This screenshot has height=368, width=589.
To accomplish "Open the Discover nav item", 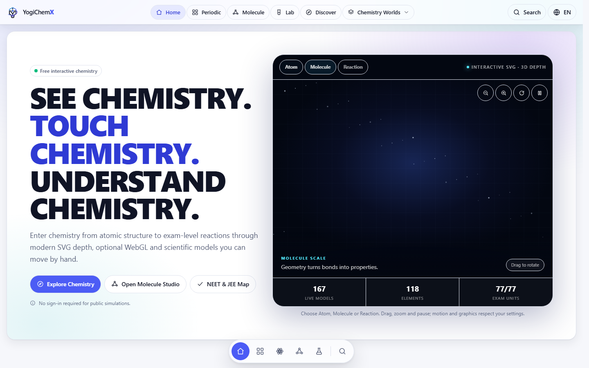I will tap(321, 12).
